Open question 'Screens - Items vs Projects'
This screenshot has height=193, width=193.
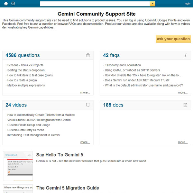pos(25,65)
